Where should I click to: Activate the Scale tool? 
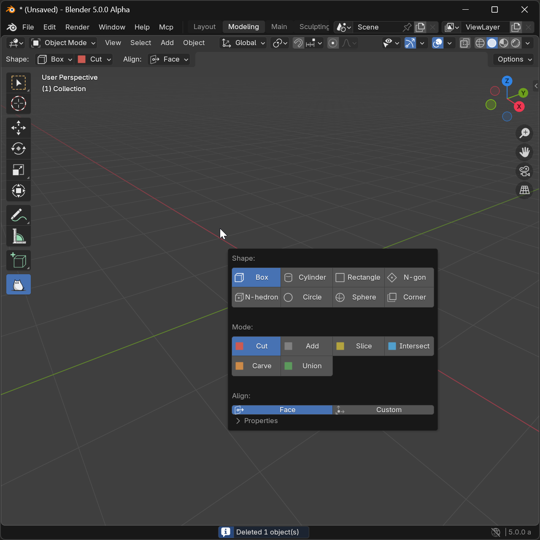(18, 170)
